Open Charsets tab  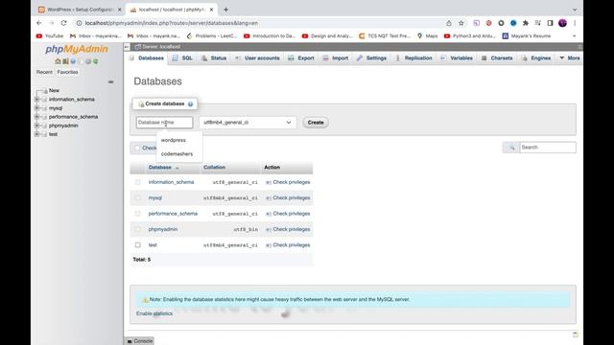497,57
